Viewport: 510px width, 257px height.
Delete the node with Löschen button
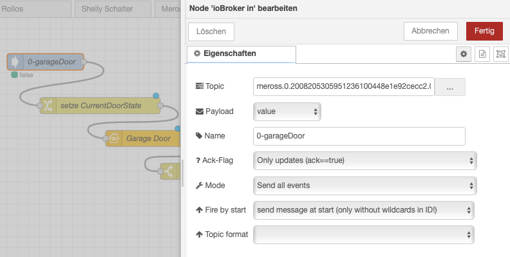pyautogui.click(x=211, y=32)
